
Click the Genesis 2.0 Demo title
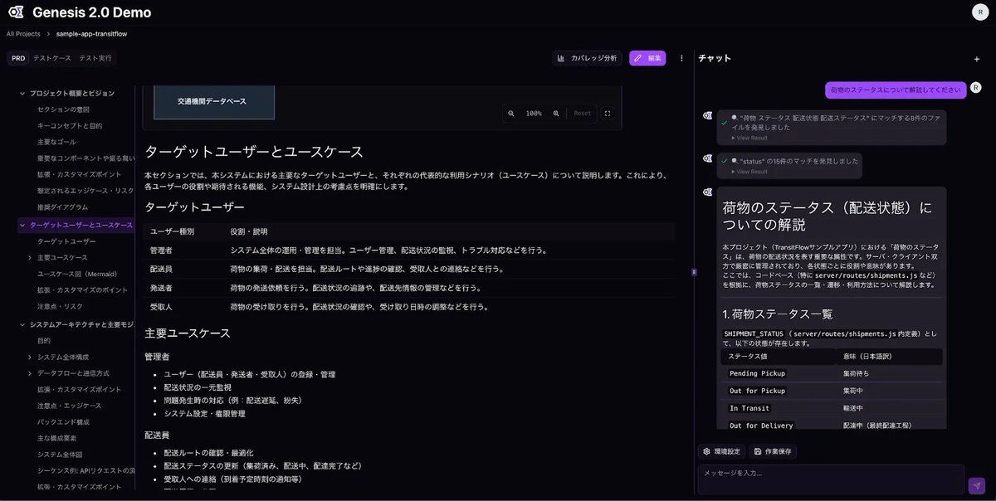pyautogui.click(x=92, y=13)
